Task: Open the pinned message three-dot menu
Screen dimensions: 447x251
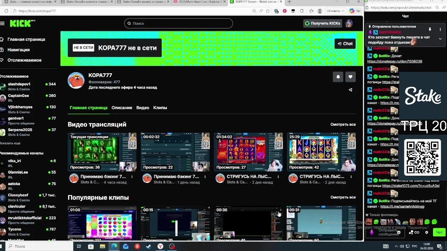Action: pyautogui.click(x=440, y=29)
